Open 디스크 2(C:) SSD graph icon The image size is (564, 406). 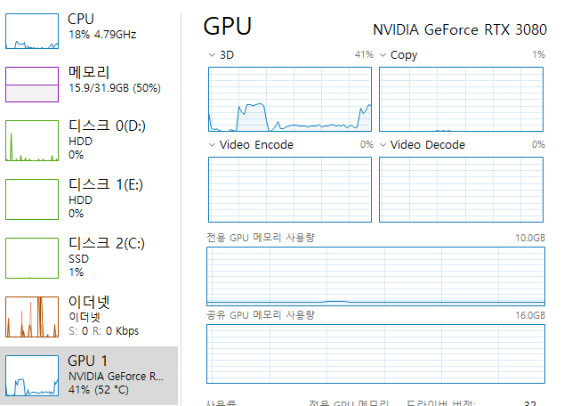[x=32, y=257]
